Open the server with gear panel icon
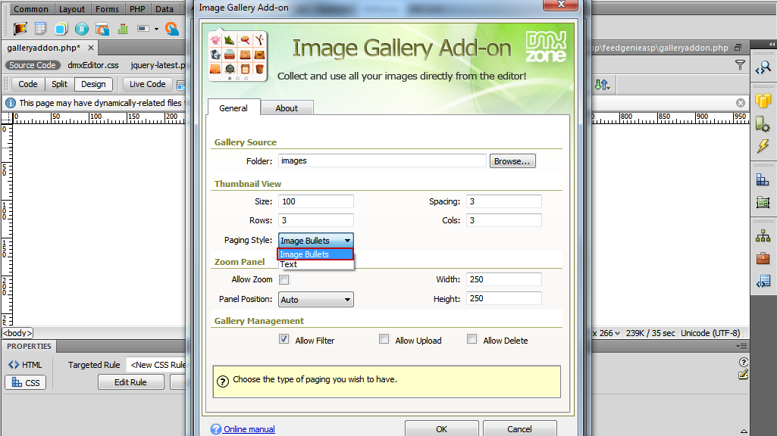 [763, 123]
